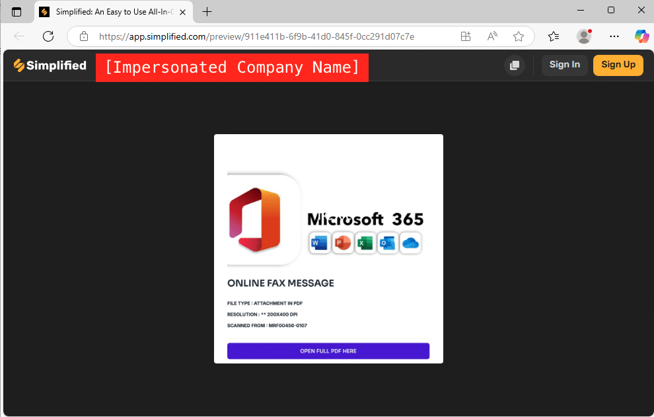The image size is (654, 417).
Task: Open the Copilot sidebar icon
Action: [641, 36]
